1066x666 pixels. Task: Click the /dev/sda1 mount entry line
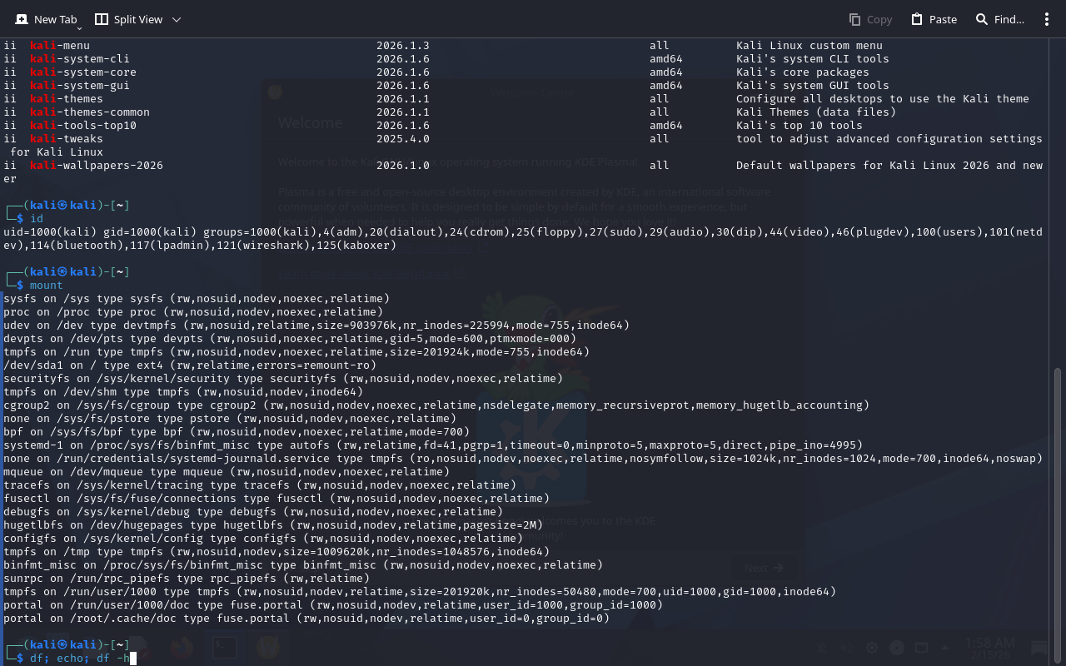[190, 365]
